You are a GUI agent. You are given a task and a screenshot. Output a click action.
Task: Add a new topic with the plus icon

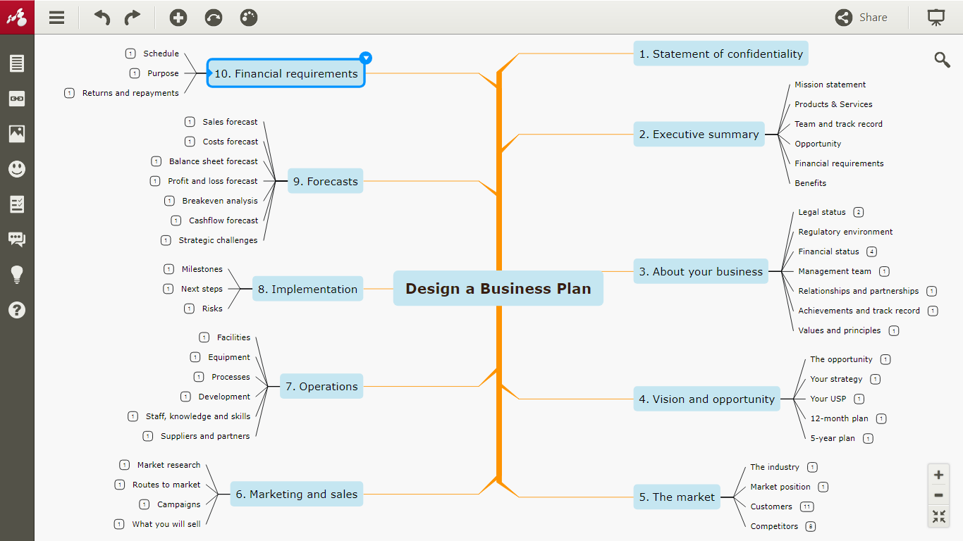178,17
